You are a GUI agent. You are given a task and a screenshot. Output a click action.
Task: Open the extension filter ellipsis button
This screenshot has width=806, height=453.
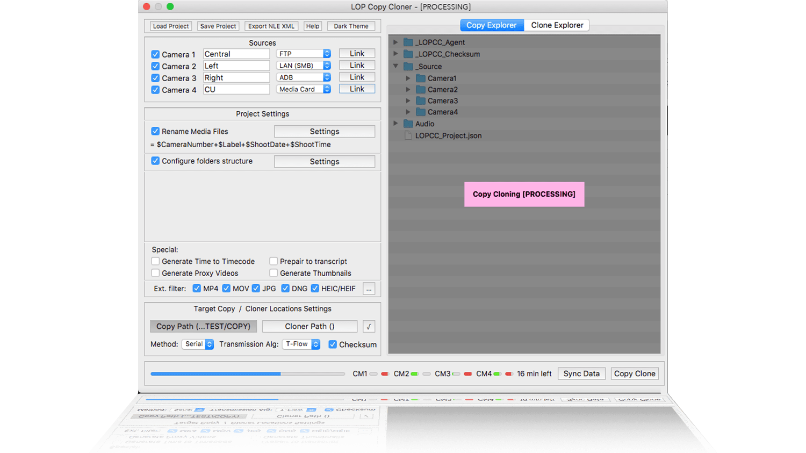point(369,289)
